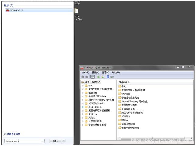Screen dimensions: 196x146
Task: Open the shutdown options arrow next to 关机
Action: click(x=63, y=141)
